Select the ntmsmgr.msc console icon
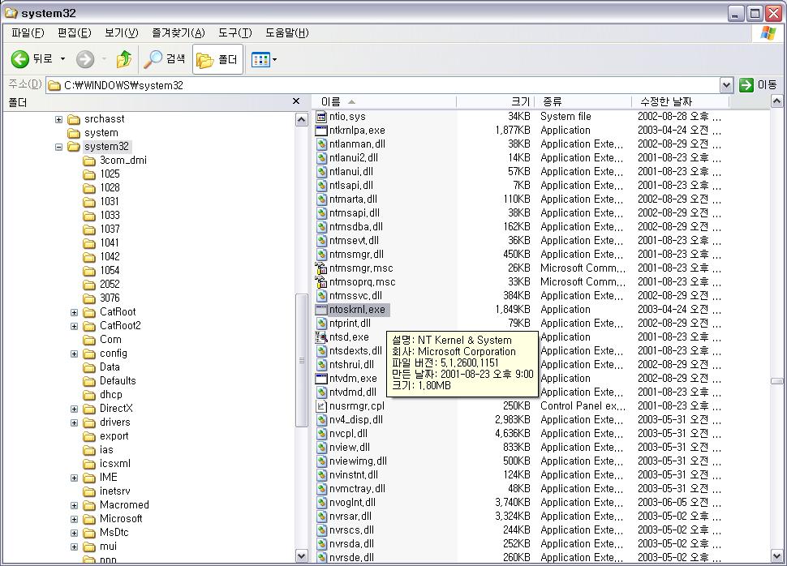This screenshot has height=566, width=787. [321, 268]
